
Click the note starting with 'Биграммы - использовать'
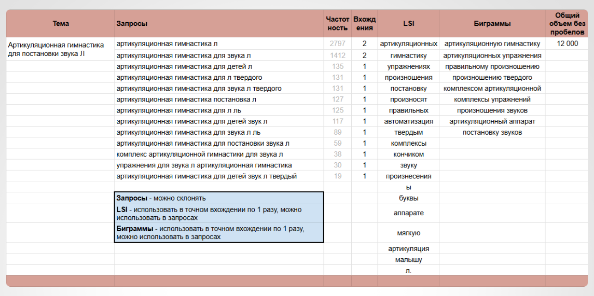coord(219,233)
